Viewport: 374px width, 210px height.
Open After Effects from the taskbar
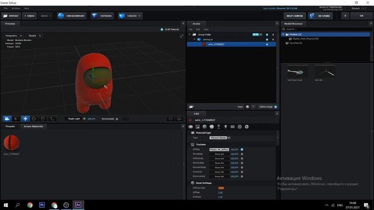click(78, 205)
